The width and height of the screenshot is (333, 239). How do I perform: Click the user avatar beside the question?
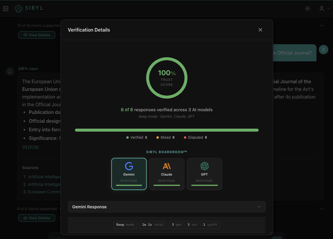[324, 50]
